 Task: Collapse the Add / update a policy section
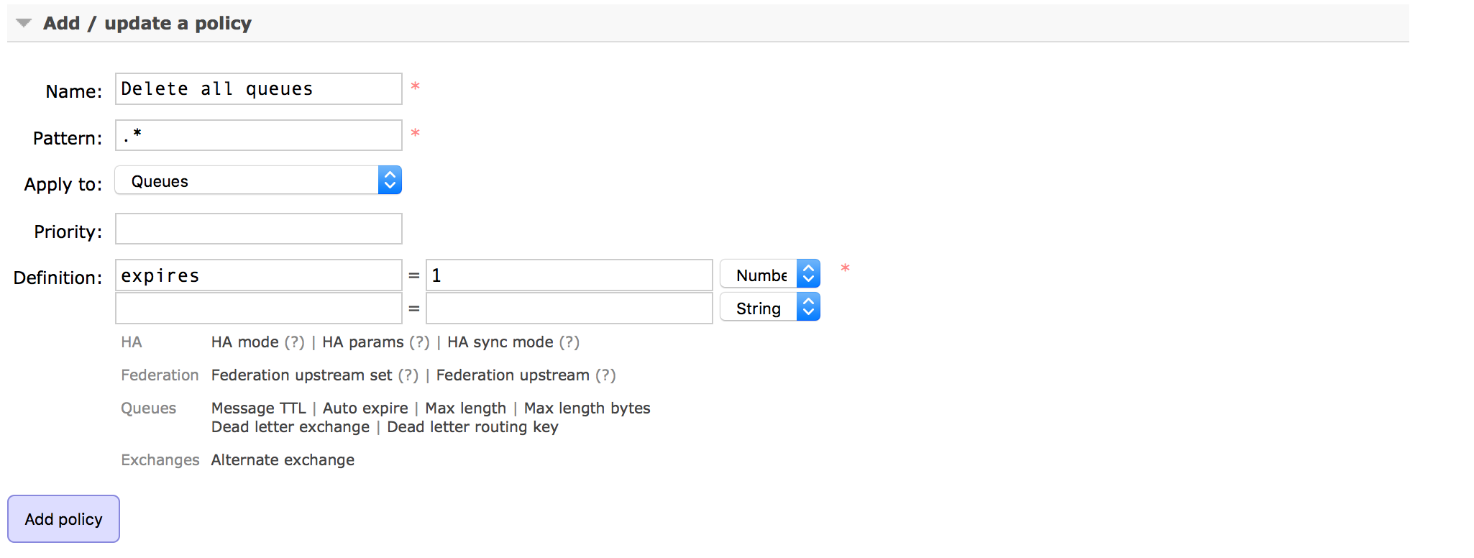coord(24,23)
